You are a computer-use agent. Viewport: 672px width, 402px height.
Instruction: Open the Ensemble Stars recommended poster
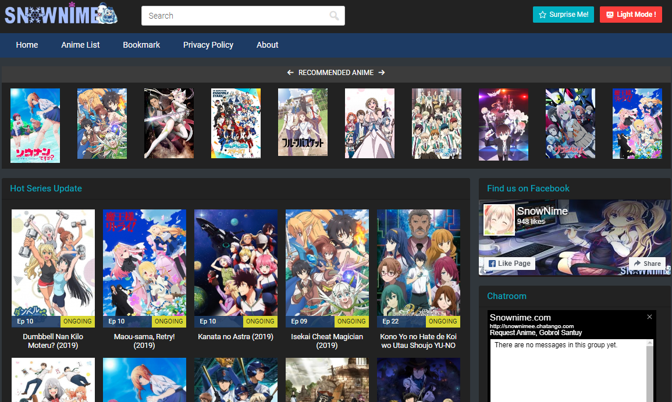(236, 123)
